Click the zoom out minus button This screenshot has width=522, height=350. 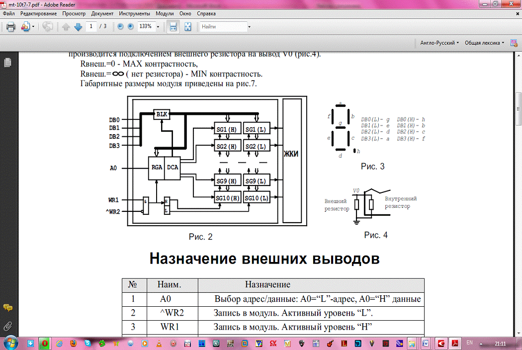pos(120,26)
